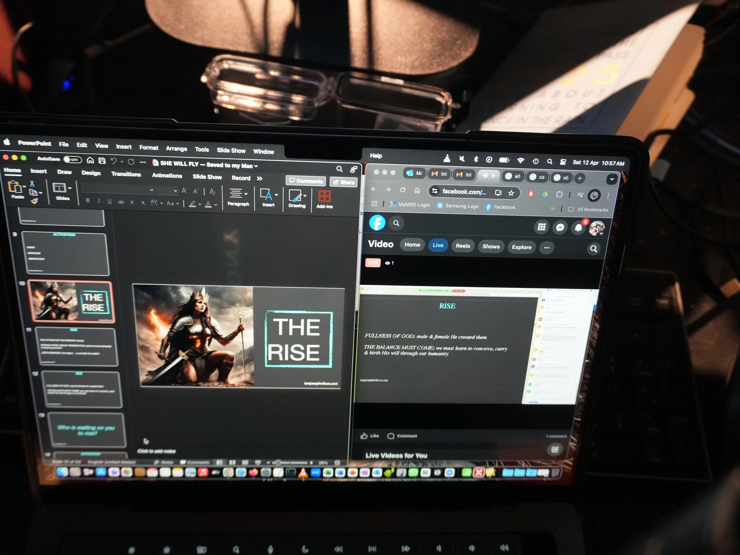Open the New Slides dropdown arrow
Image resolution: width=740 pixels, height=555 pixels.
click(70, 188)
